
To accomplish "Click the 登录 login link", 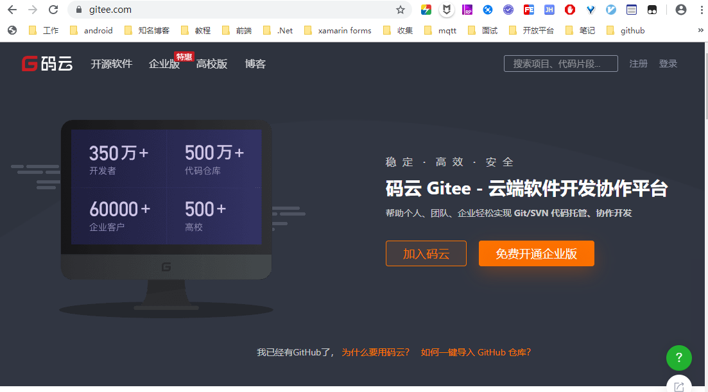I will [x=668, y=64].
